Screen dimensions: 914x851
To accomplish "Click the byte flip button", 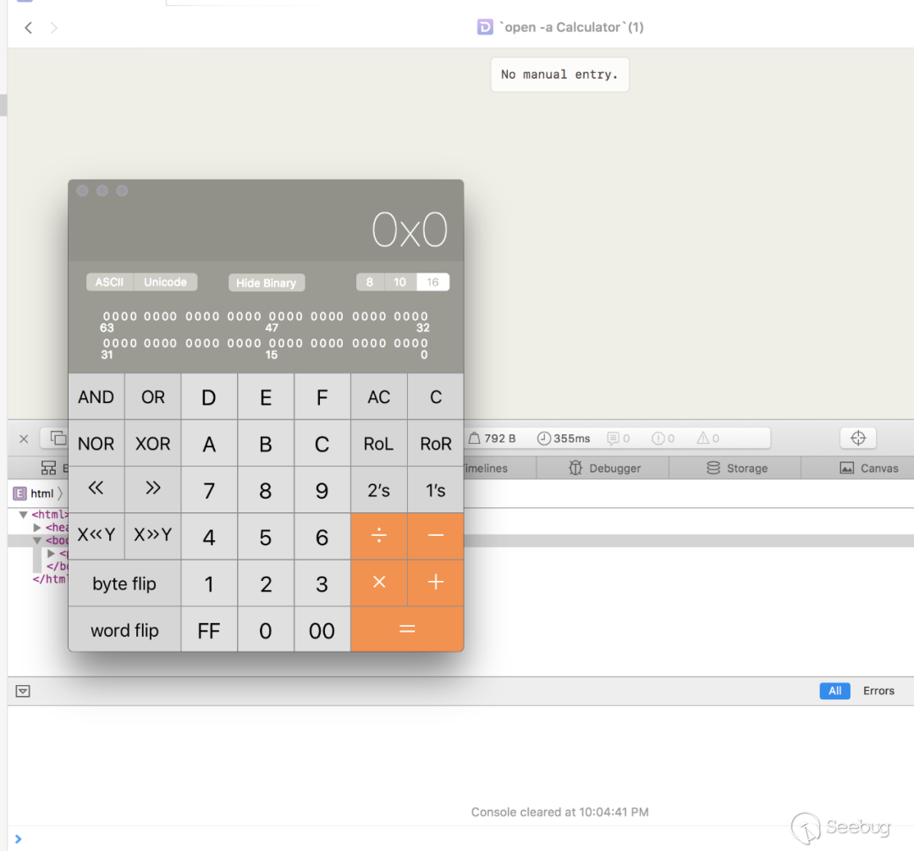I will pyautogui.click(x=124, y=583).
